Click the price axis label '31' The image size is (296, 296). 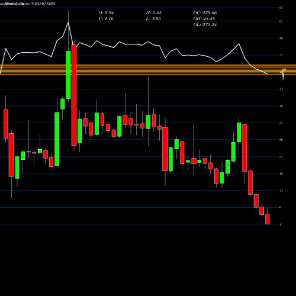[x=281, y=123]
